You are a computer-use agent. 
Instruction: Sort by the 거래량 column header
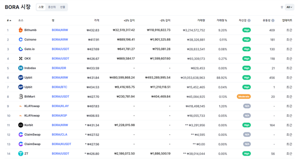tap(201, 20)
